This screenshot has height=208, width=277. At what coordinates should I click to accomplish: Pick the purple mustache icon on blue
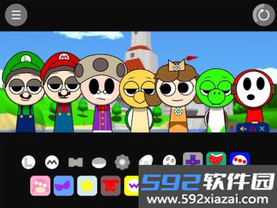click(x=63, y=186)
